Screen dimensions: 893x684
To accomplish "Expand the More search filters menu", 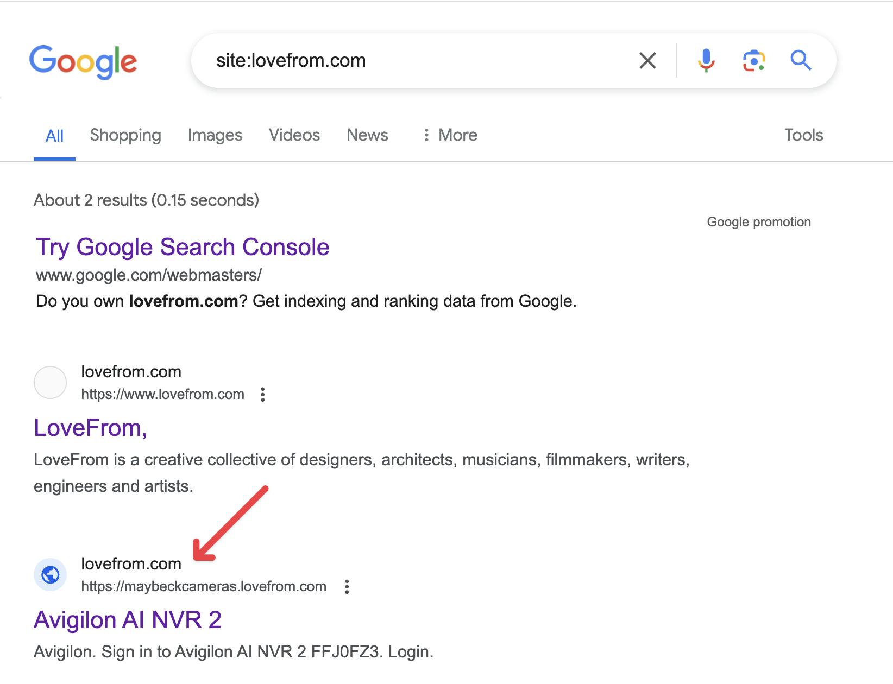I will pos(450,135).
